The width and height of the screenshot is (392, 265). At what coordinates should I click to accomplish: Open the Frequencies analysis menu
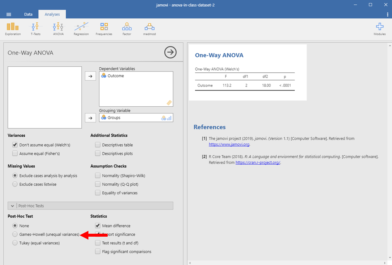pos(104,29)
